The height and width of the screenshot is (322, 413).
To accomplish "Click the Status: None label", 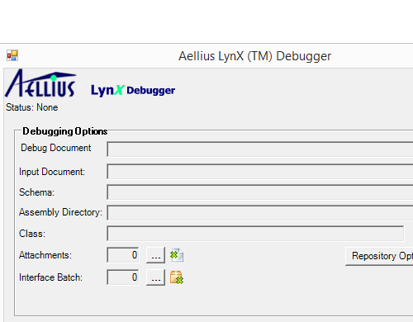I will point(32,107).
